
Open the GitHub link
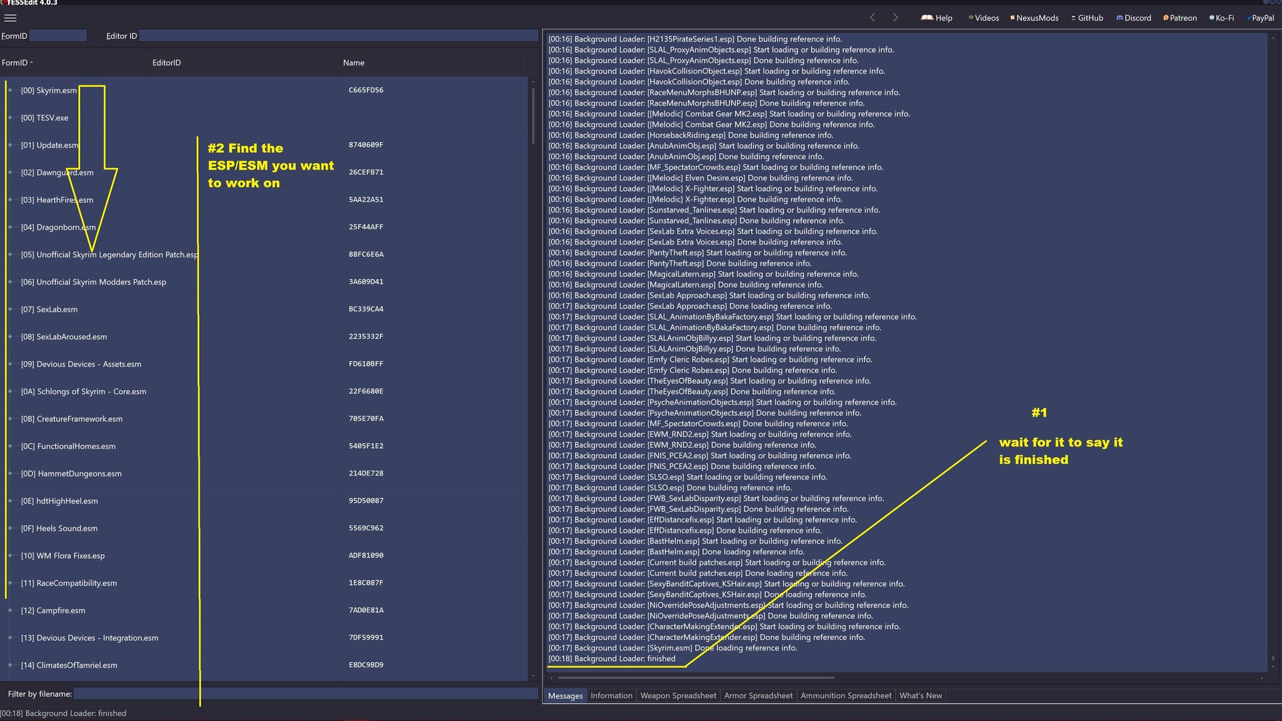[1087, 18]
